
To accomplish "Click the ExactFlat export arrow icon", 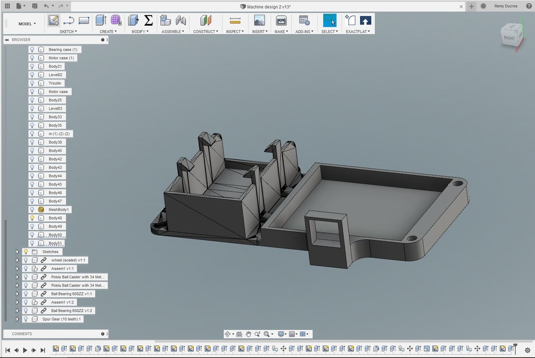I will coord(365,20).
